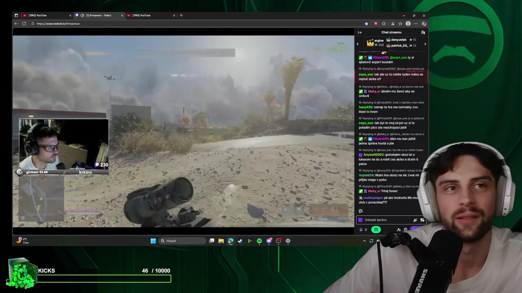Open the weather widget showing 2°C Clear
The height and width of the screenshot is (293, 522).
23,241
